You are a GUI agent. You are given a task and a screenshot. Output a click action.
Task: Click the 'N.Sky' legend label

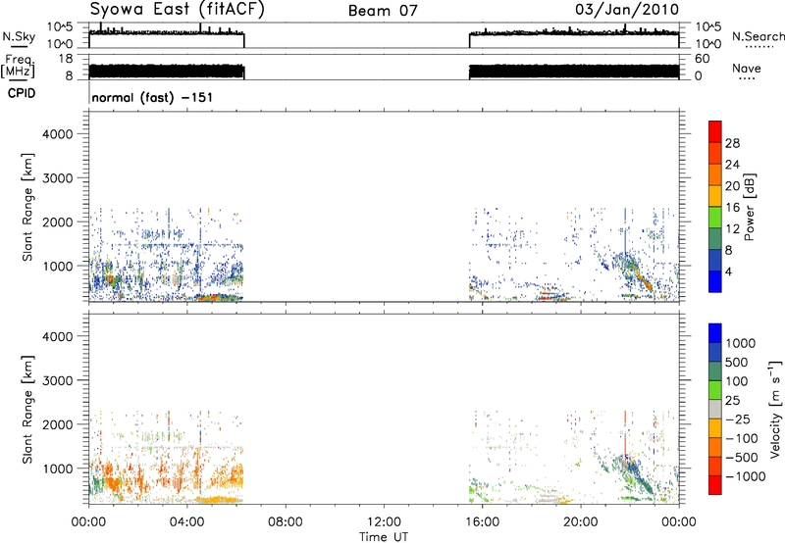point(19,36)
